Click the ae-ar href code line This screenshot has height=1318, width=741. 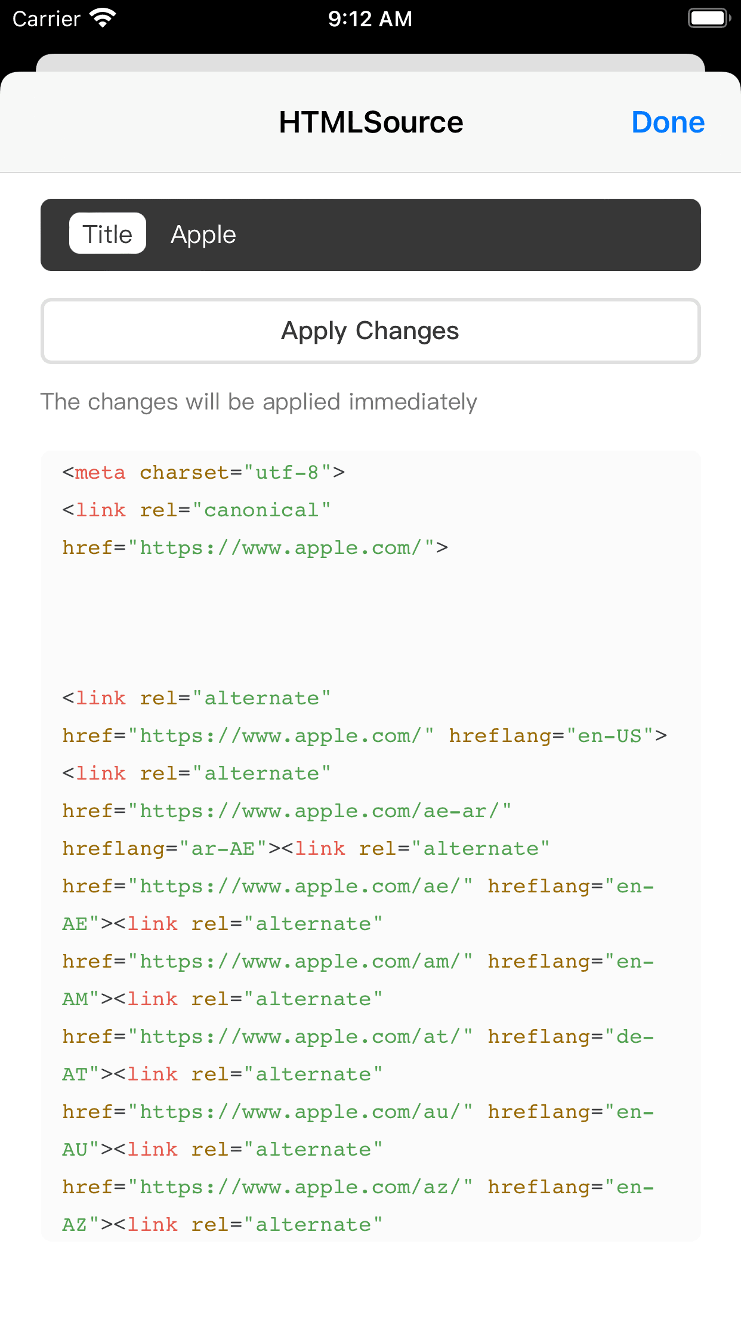287,811
